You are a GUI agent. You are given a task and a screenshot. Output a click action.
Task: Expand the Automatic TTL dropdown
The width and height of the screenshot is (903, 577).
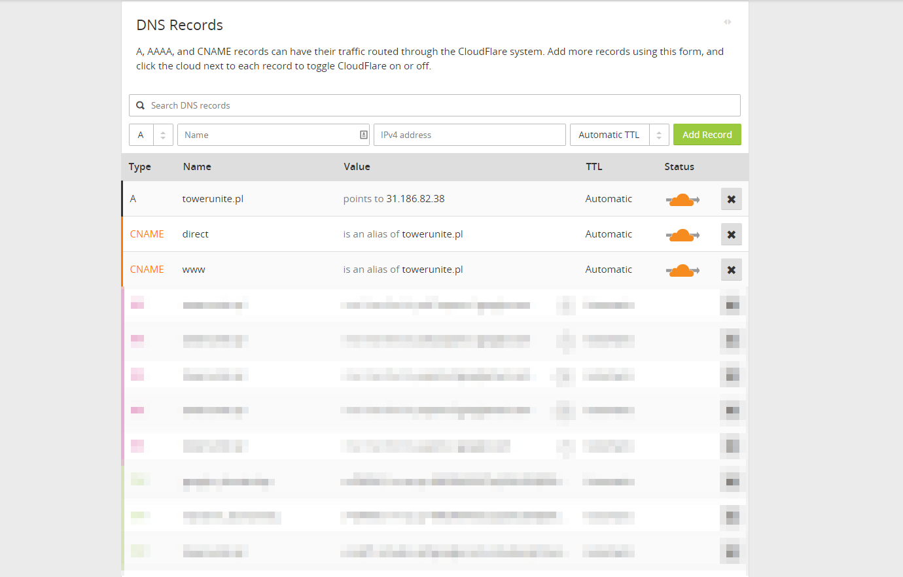pyautogui.click(x=618, y=135)
